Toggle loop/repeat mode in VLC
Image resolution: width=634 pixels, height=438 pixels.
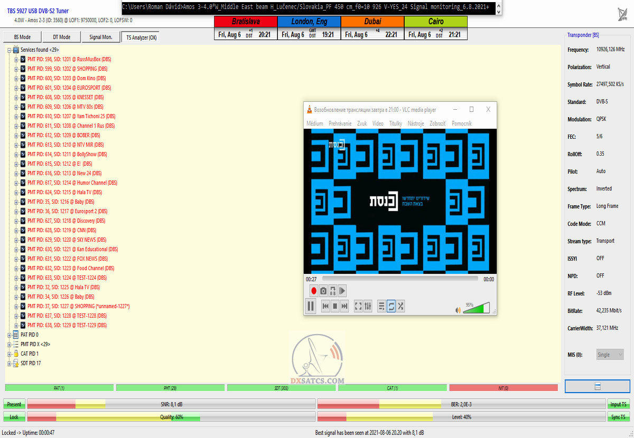pos(391,306)
